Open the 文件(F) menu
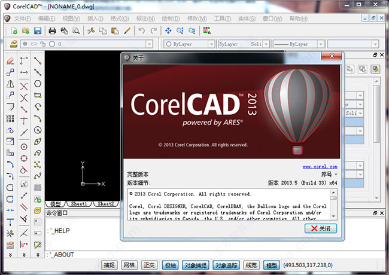 pyautogui.click(x=22, y=19)
